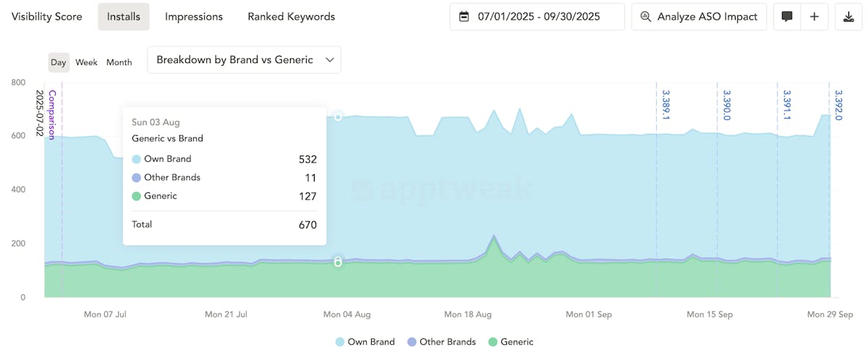Click the Generic series data point marker
This screenshot has width=868, height=355.
coord(338,262)
